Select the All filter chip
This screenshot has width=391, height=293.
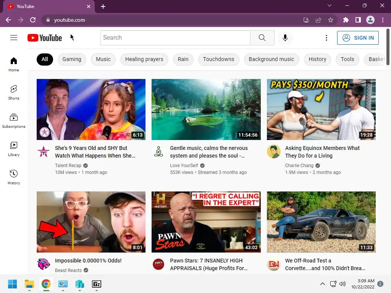[45, 59]
